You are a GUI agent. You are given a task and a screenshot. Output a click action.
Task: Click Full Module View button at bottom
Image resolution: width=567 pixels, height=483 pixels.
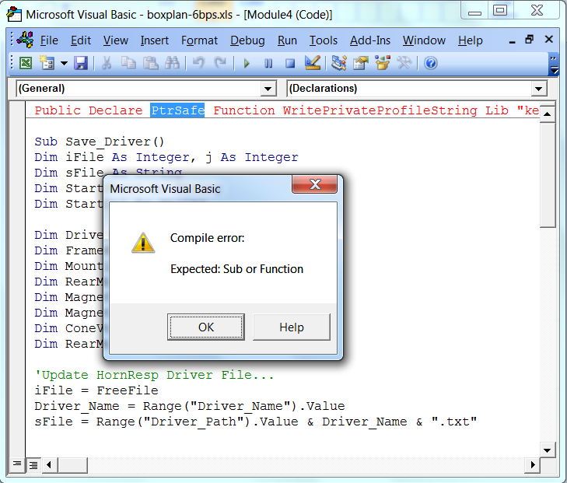[33, 465]
